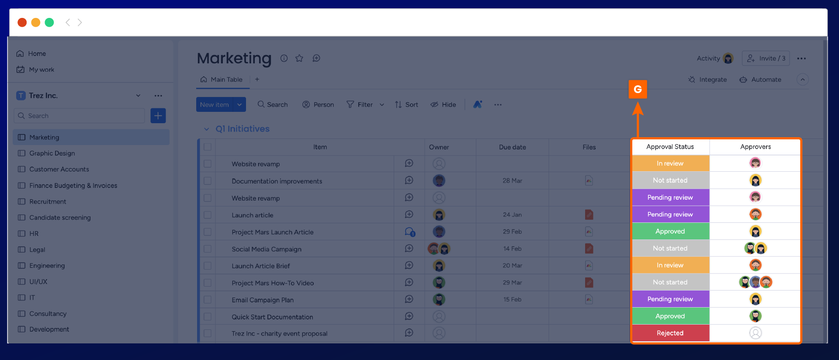The image size is (839, 360).
Task: Open more toolbar options ellipsis
Action: pos(498,105)
